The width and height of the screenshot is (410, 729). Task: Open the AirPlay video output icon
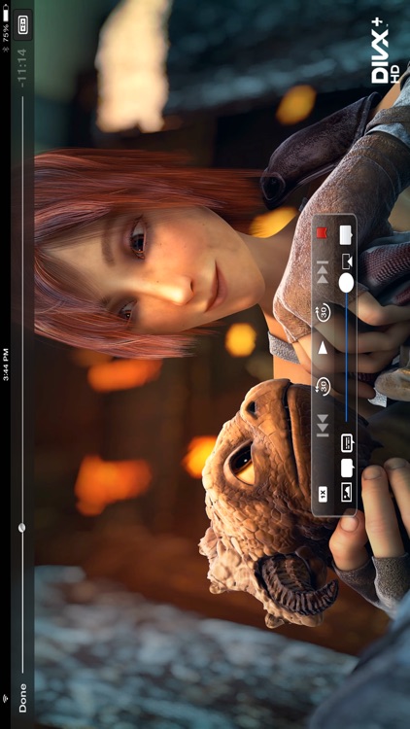347,260
